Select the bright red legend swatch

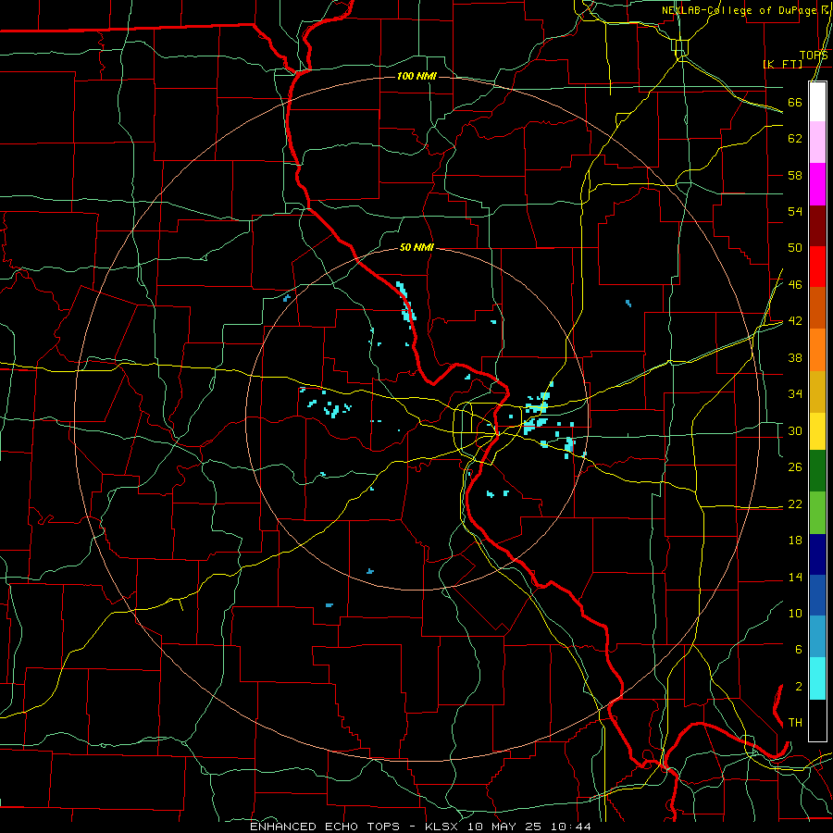[x=817, y=267]
